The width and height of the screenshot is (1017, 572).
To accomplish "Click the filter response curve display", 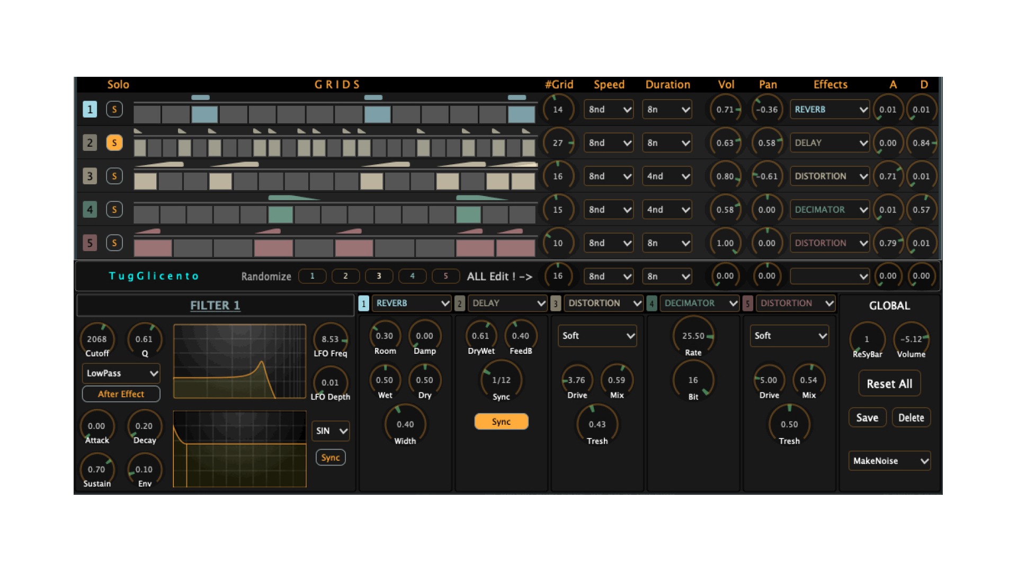I will point(239,361).
